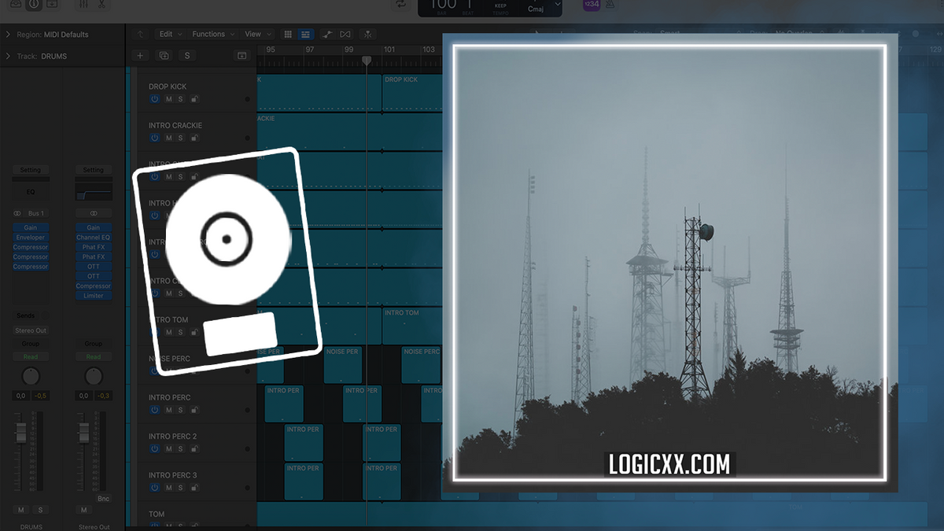Click the loop/repeat icon near the LCD display
Screen dimensions: 944x531
[x=400, y=6]
